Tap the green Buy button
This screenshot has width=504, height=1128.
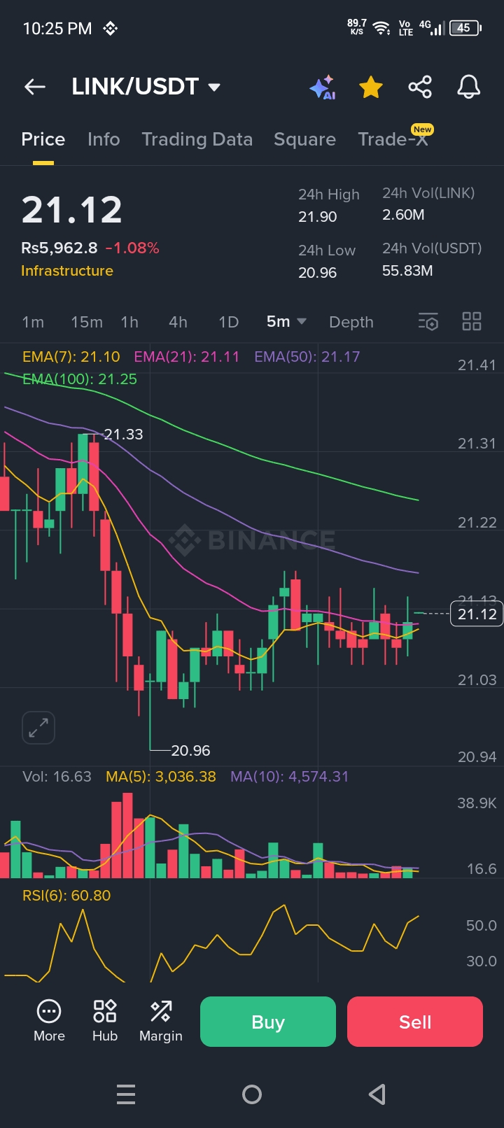coord(268,1022)
